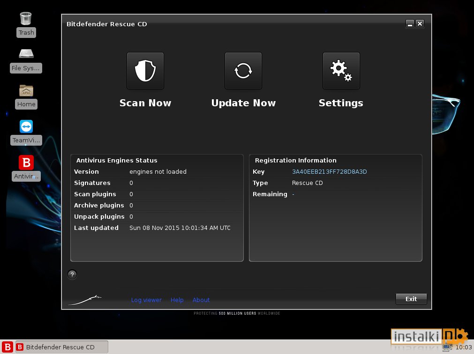474x354 pixels.
Task: Click the circular question mark help icon
Action: pyautogui.click(x=72, y=275)
